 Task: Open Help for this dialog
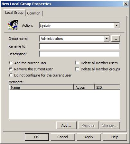point(115,137)
